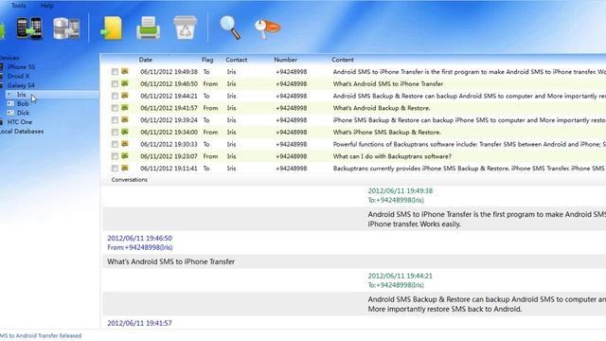Image resolution: width=606 pixels, height=341 pixels.
Task: Click message icon in 19:23:07 row
Action: coord(124,155)
